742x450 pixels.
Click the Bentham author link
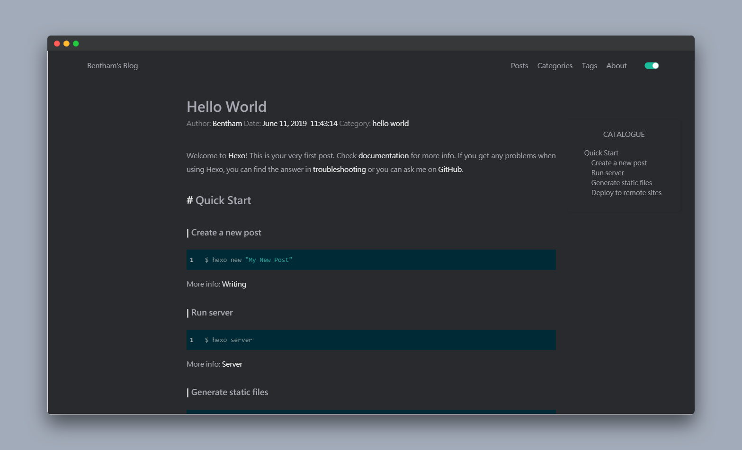click(227, 124)
